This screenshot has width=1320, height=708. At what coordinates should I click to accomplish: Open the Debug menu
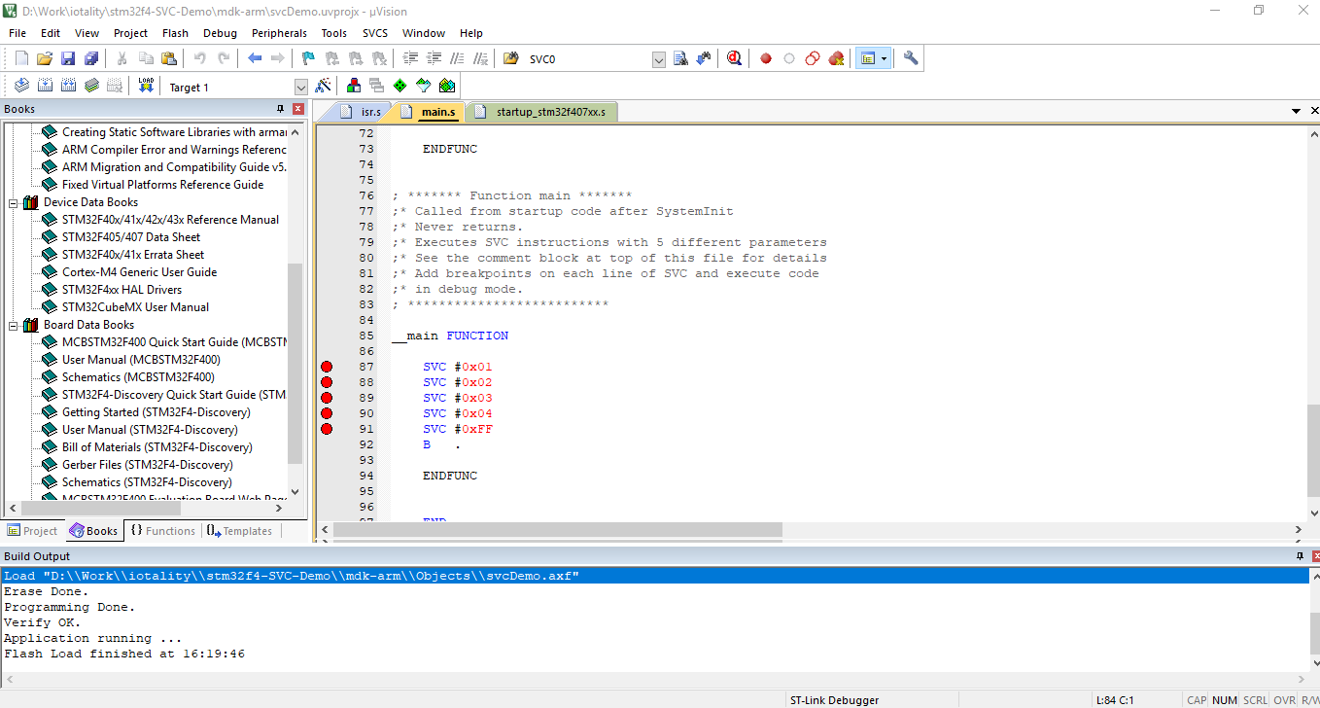click(x=220, y=33)
